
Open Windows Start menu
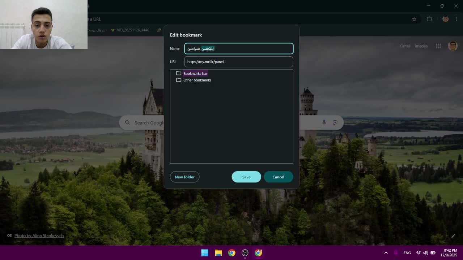(205, 253)
